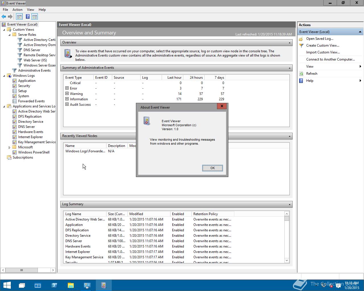Viewport: 364px width, 291px height.
Task: Open the View menu in menu bar
Action: pyautogui.click(x=30, y=10)
